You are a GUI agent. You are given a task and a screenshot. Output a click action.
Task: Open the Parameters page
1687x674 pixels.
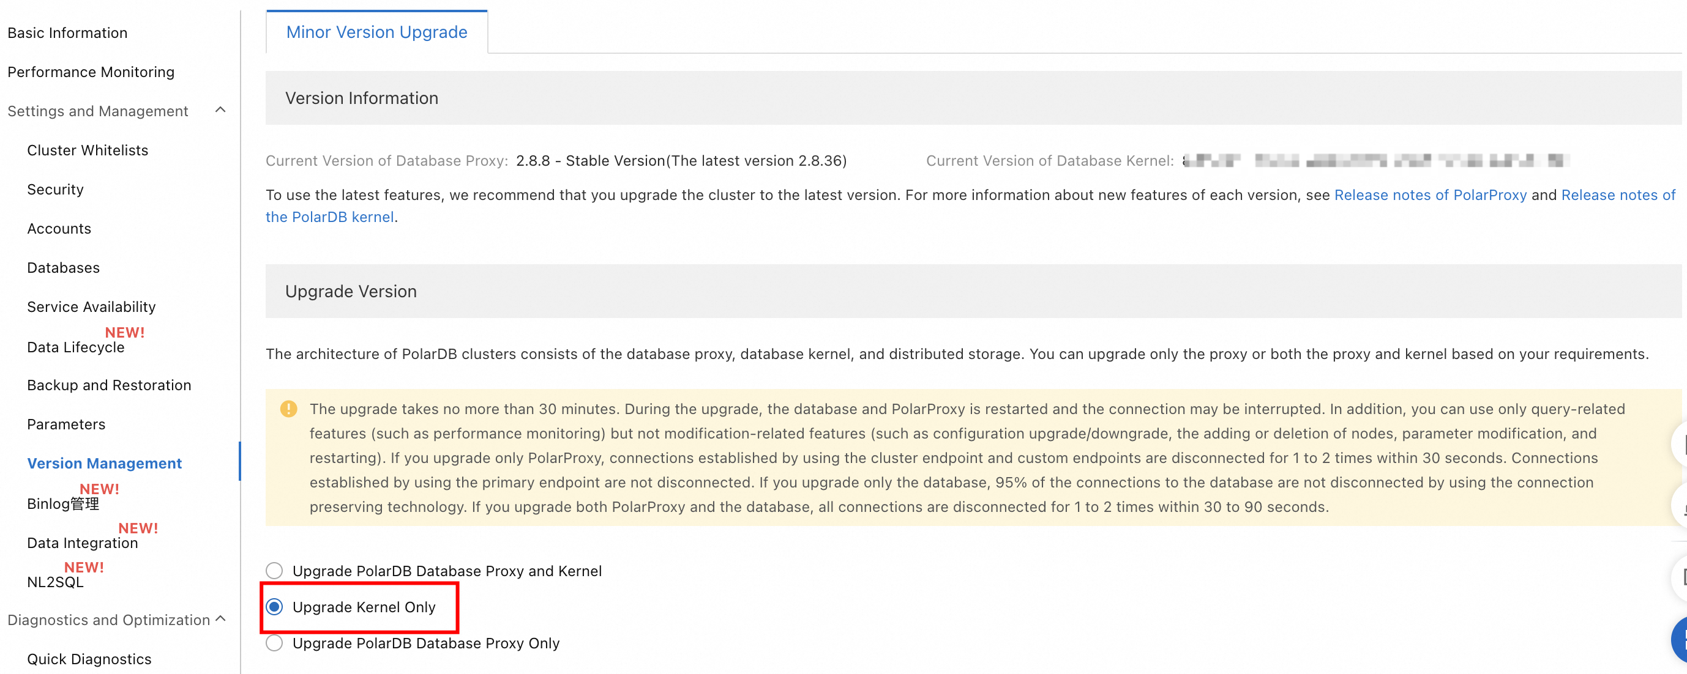tap(65, 424)
